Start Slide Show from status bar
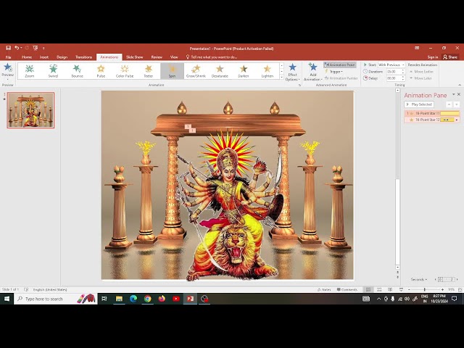 click(401, 289)
